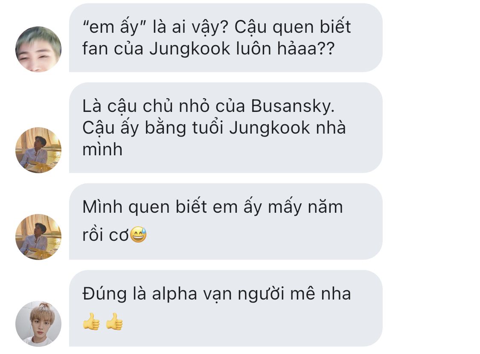
Task: Click the word "mình" ending the second message
Action: click(x=102, y=149)
